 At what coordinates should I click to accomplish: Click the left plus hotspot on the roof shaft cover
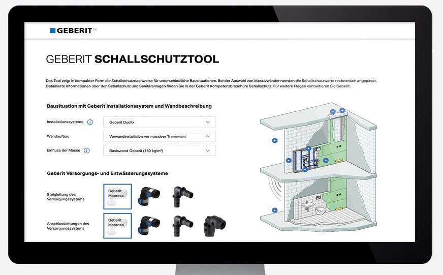pyautogui.click(x=333, y=112)
